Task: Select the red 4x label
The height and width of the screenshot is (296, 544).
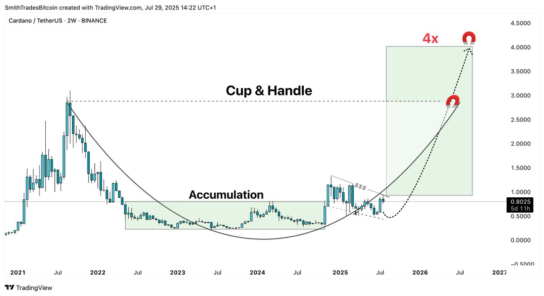Action: coord(430,39)
